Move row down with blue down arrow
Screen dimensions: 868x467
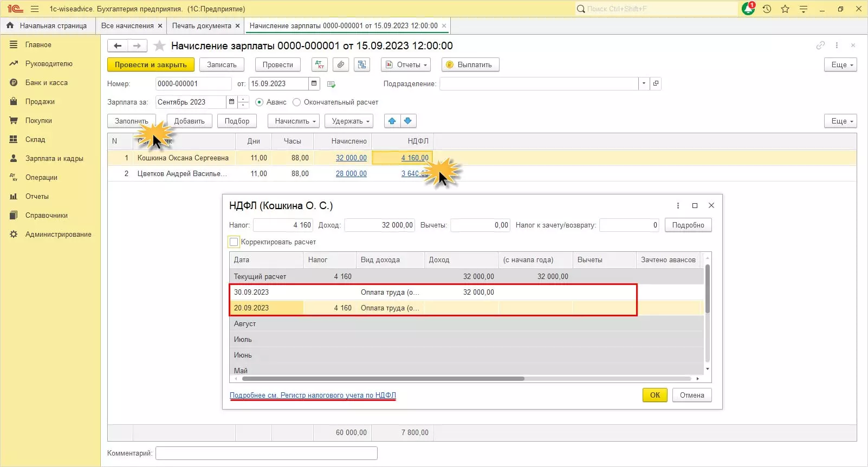click(408, 121)
